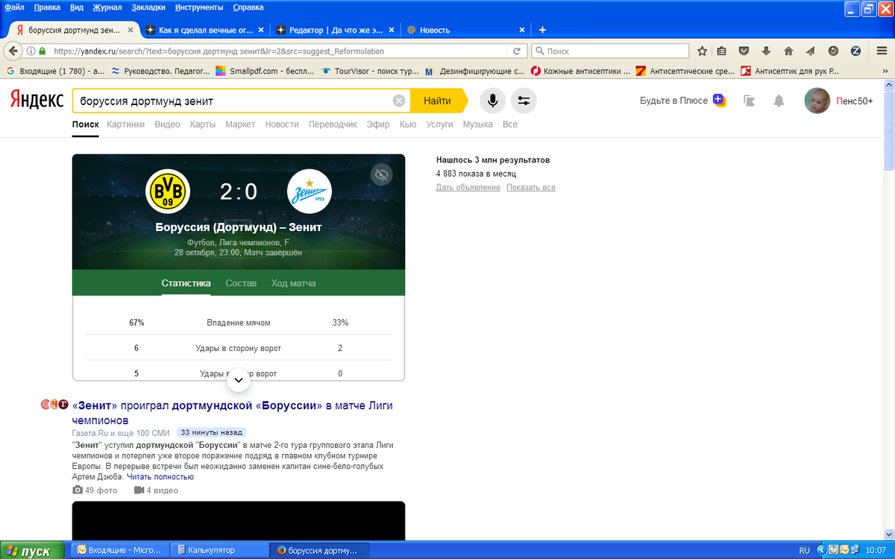Bookmark this page with the star icon
The height and width of the screenshot is (559, 895).
702,51
